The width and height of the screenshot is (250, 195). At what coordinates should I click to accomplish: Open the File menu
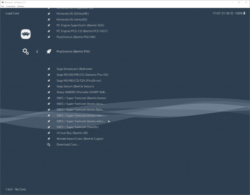(x=2, y=6)
